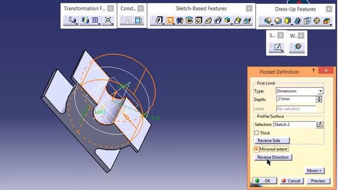Click the gear workbench icon
The width and height of the screenshot is (338, 190).
tap(298, 46)
